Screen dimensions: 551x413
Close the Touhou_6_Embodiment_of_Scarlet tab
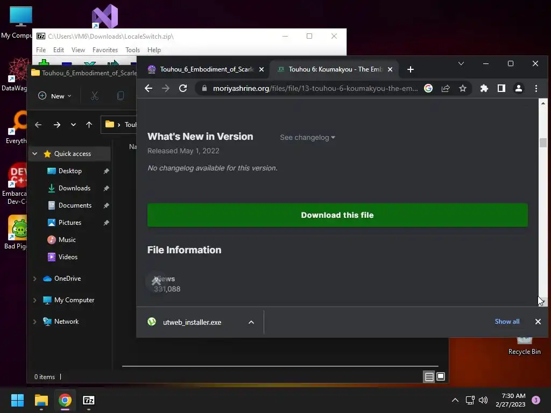coord(262,69)
